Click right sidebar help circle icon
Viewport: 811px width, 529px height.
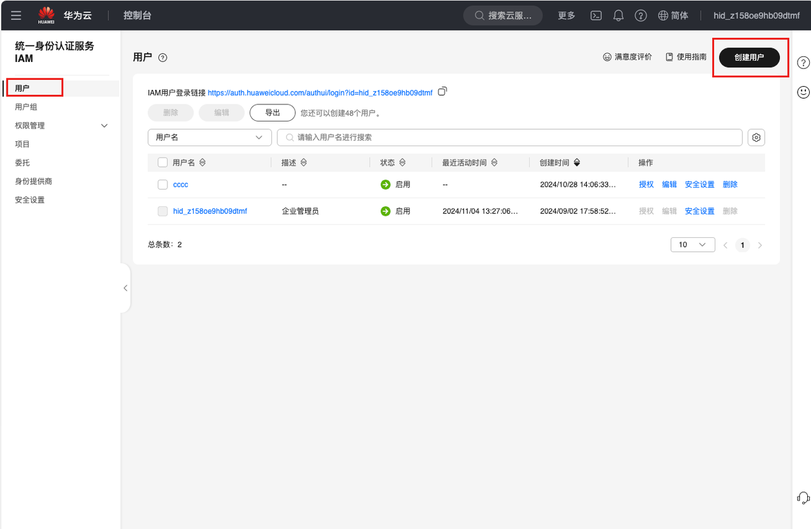[803, 63]
